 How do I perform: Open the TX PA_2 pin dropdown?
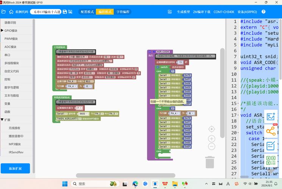pos(99,114)
